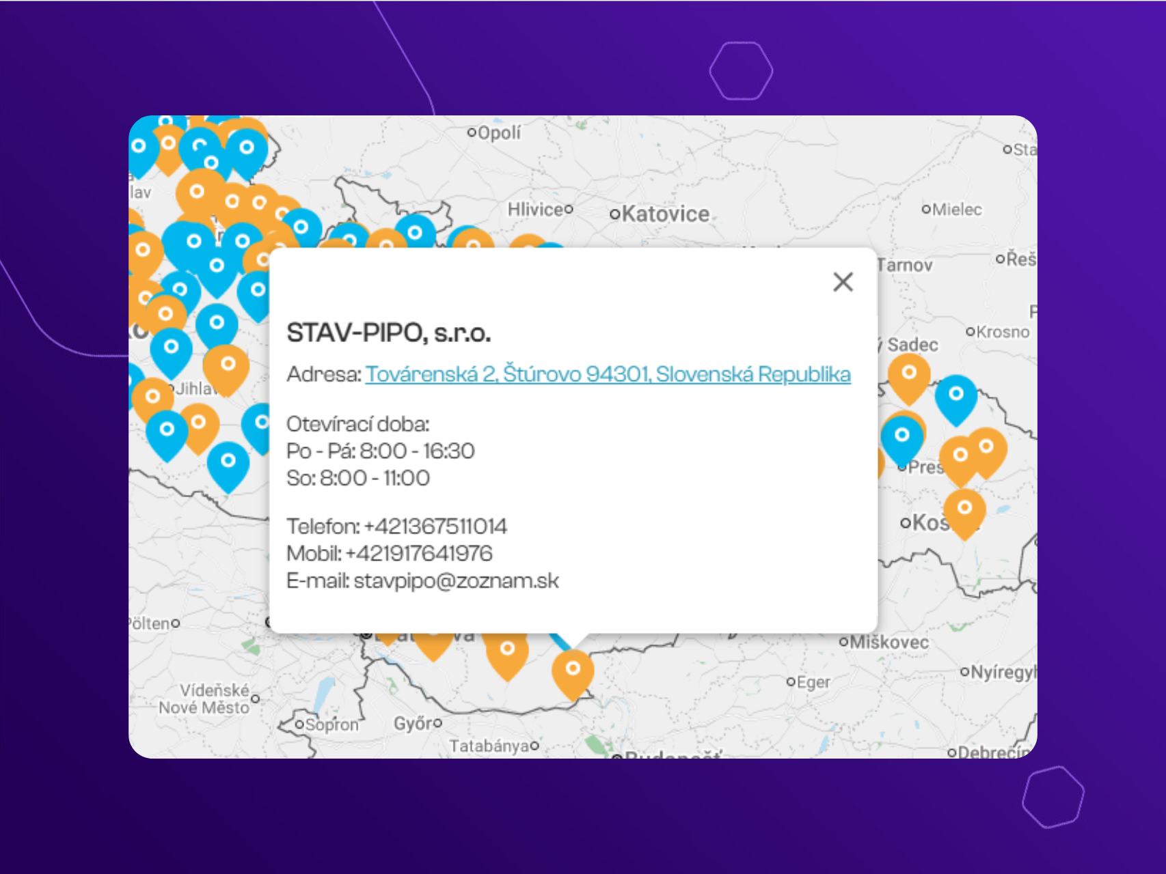Click the orange pin below the popup pointer
The height and width of the screenshot is (874, 1166).
[573, 674]
